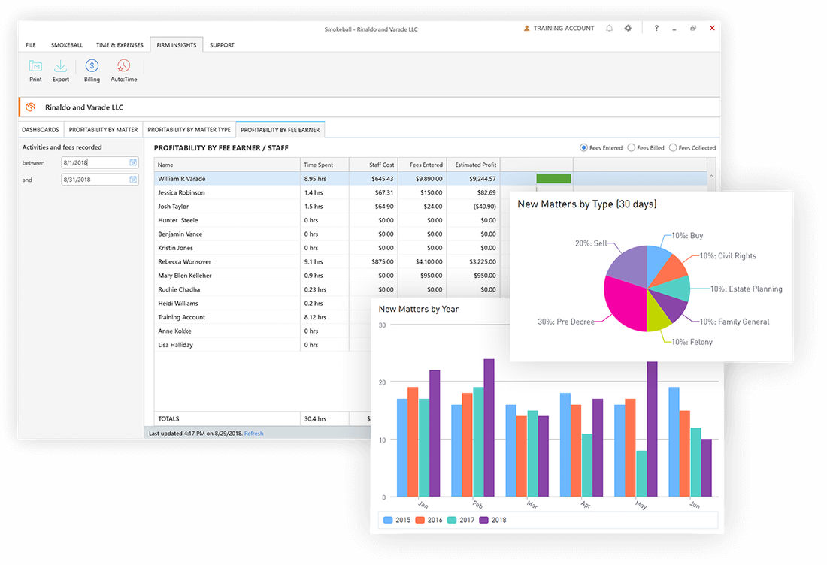The height and width of the screenshot is (565, 827).
Task: Click the Refresh link
Action: [253, 433]
